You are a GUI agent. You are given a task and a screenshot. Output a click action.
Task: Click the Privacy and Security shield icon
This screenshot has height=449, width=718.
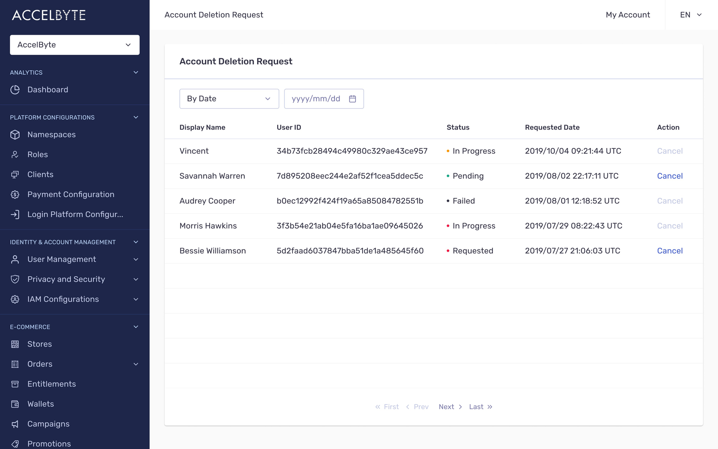click(x=15, y=279)
